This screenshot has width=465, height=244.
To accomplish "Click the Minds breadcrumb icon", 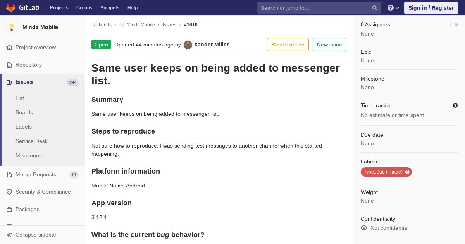I will [94, 24].
